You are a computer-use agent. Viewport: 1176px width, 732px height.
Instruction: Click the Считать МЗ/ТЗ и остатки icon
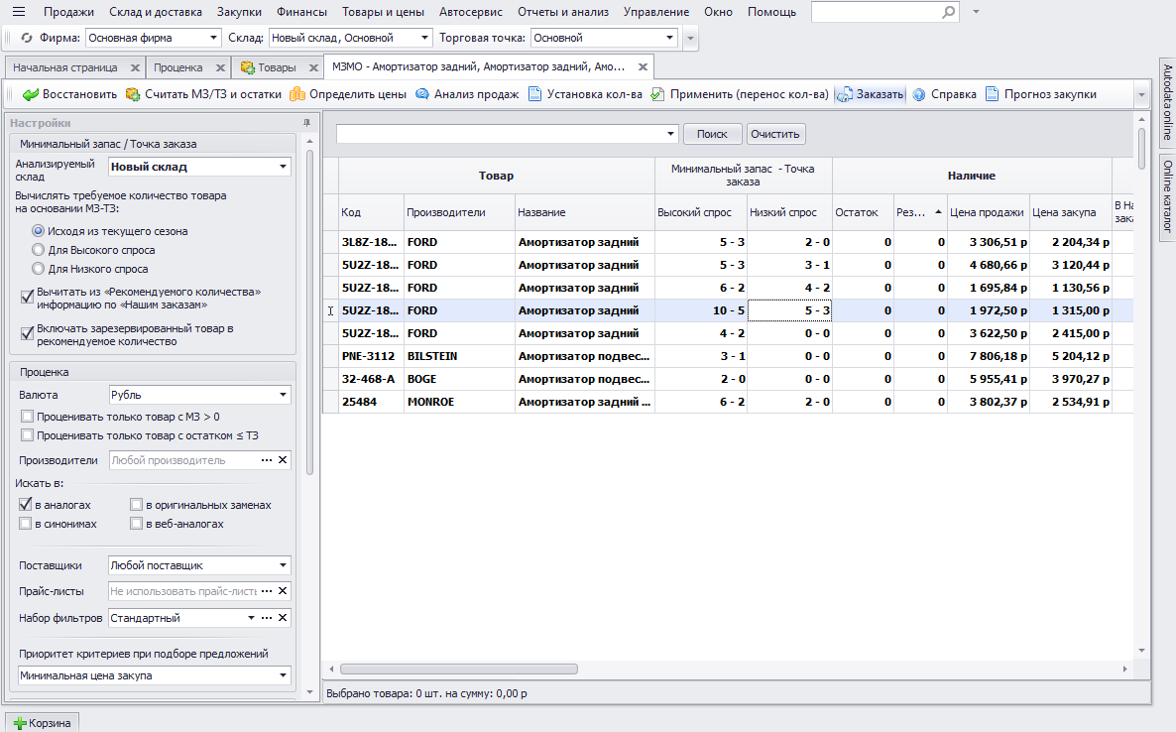pos(133,94)
